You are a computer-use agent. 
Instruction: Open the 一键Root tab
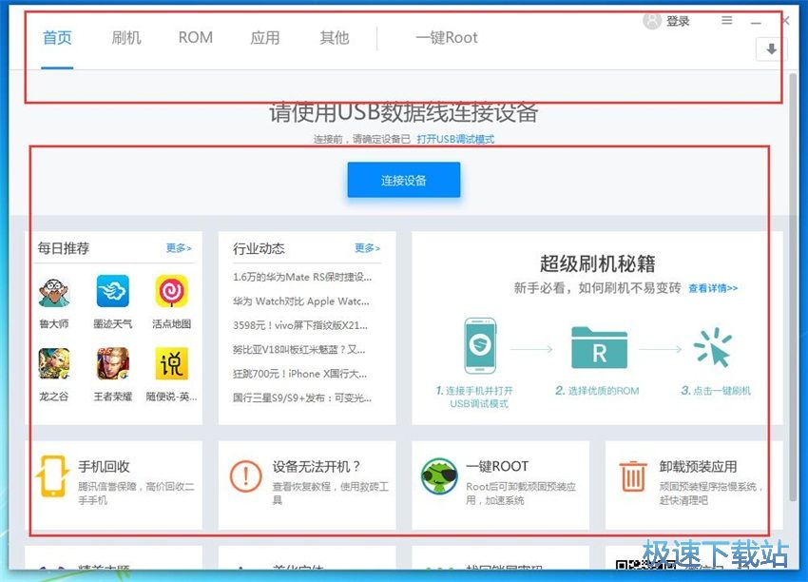[447, 38]
